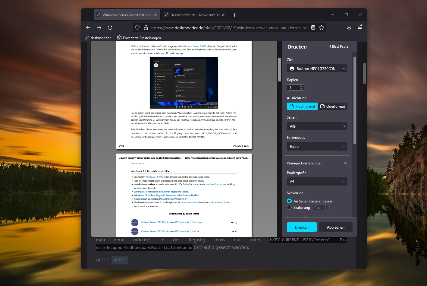Close the Windows Server vNext tab
Image resolution: width=427 pixels, height=286 pixels.
coord(155,15)
